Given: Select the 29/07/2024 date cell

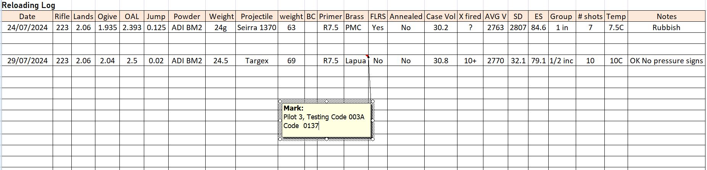Looking at the screenshot, I should coord(27,61).
